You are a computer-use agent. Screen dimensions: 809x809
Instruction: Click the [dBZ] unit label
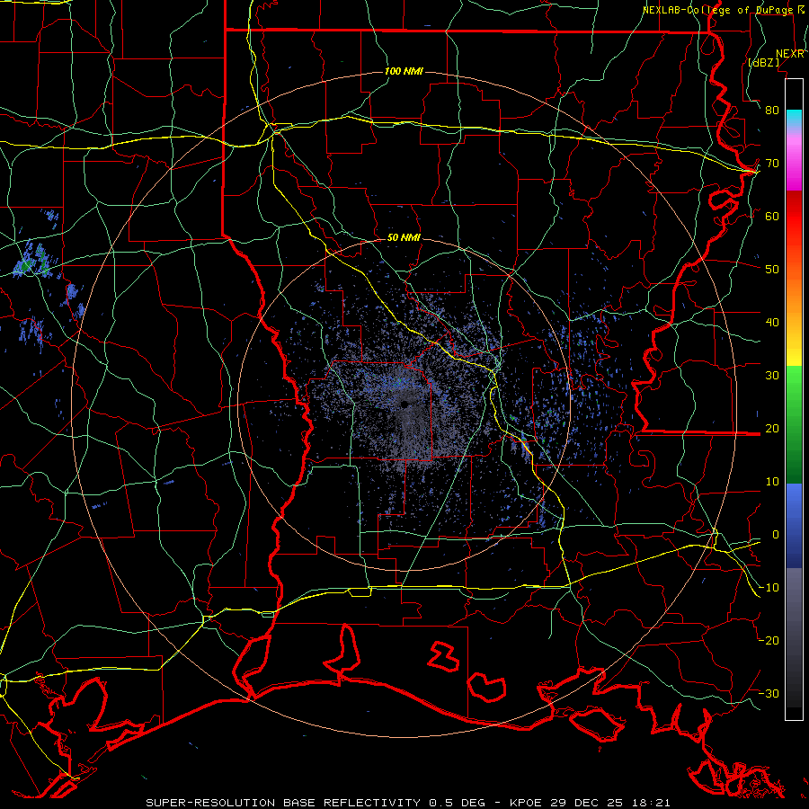[763, 63]
